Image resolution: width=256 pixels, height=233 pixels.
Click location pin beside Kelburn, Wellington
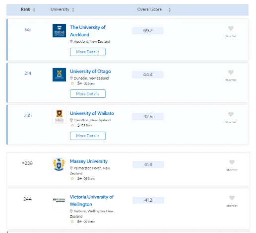point(71,211)
